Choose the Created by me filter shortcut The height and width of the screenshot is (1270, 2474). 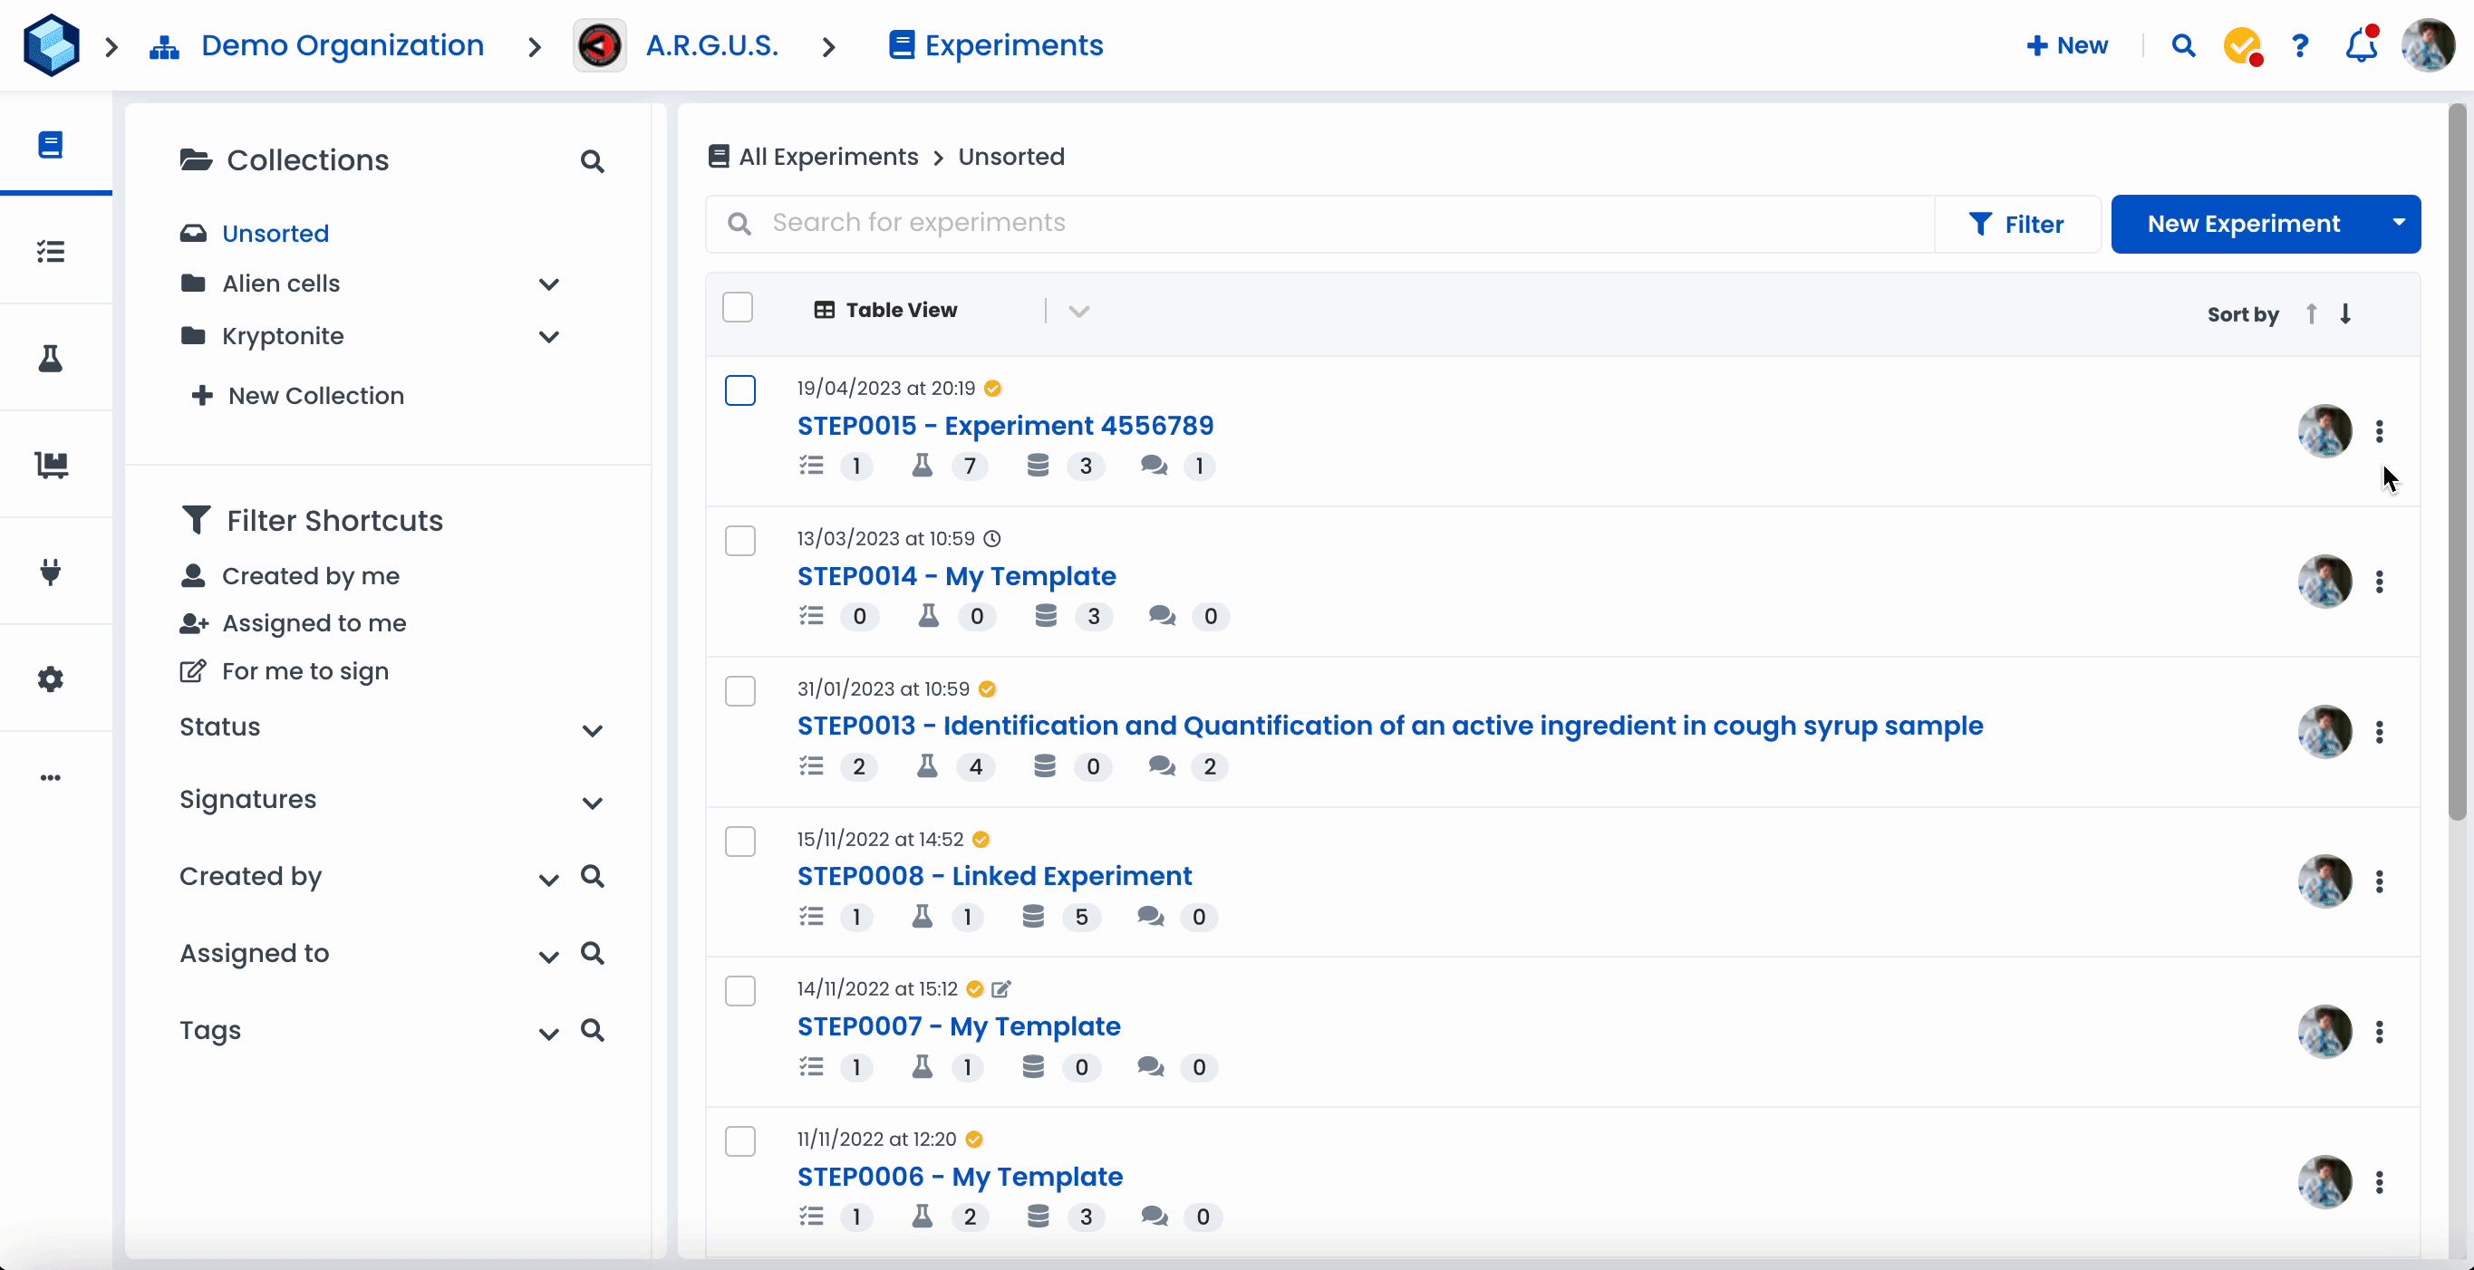point(309,576)
